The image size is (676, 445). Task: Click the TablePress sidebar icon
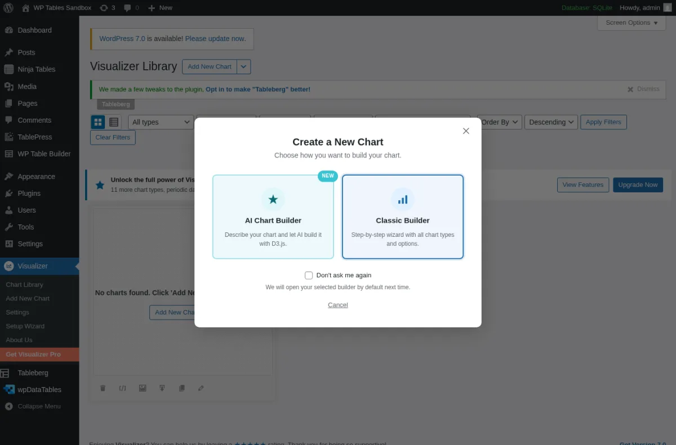pyautogui.click(x=9, y=137)
